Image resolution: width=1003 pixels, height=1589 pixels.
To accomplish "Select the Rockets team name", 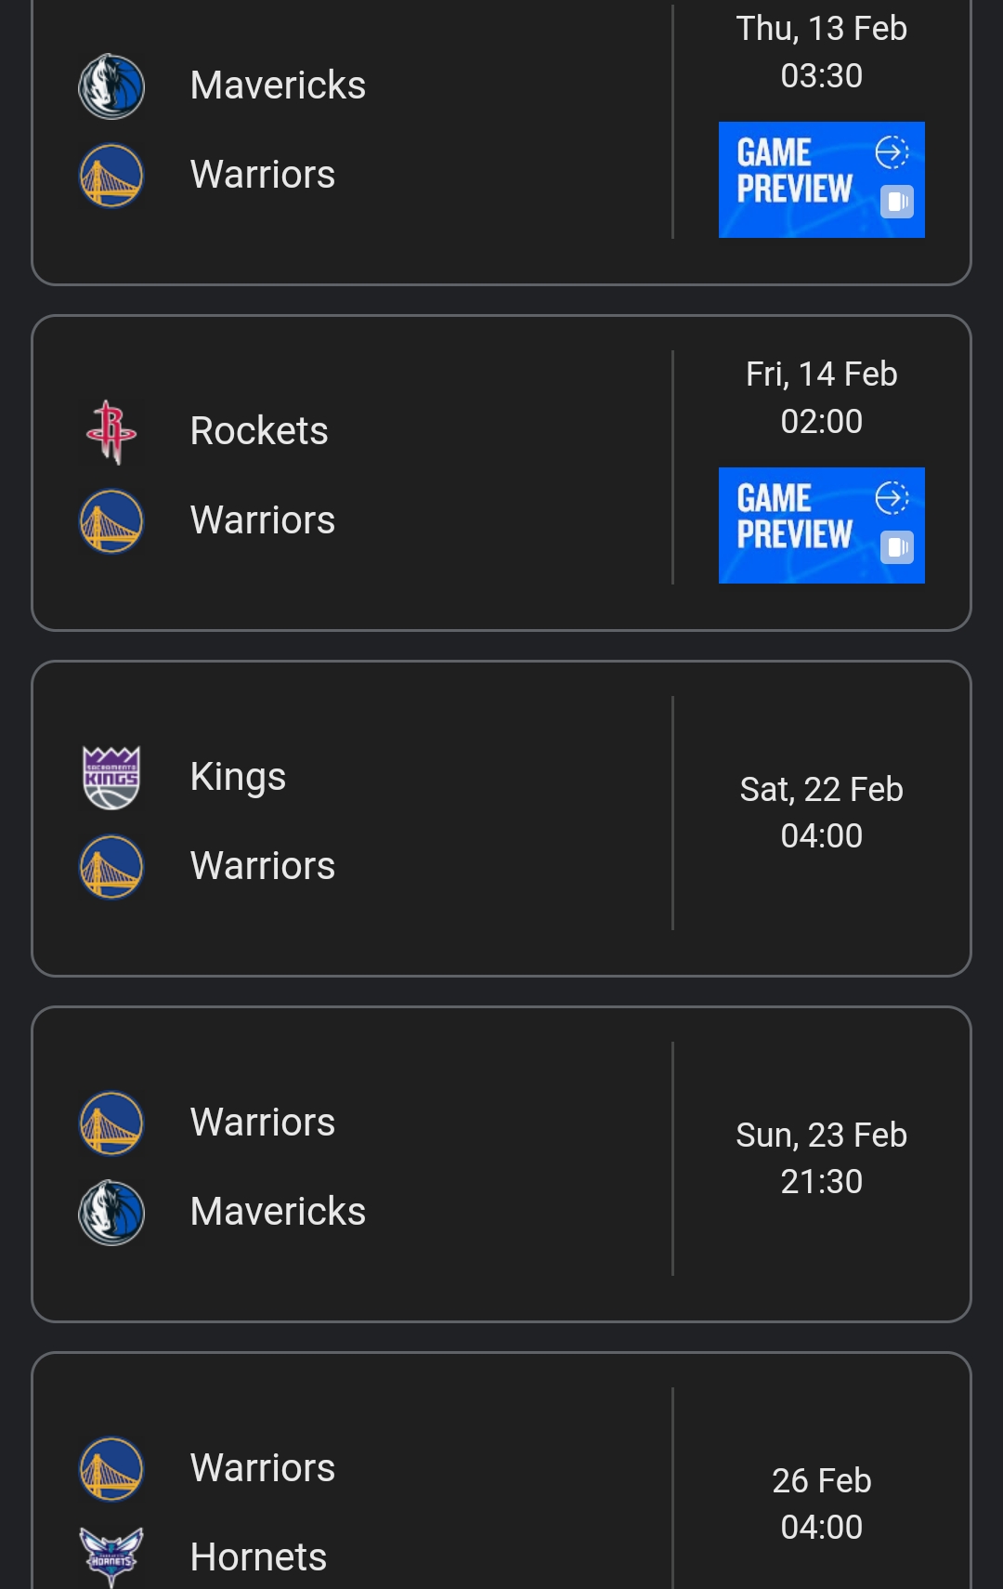I will 259,431.
